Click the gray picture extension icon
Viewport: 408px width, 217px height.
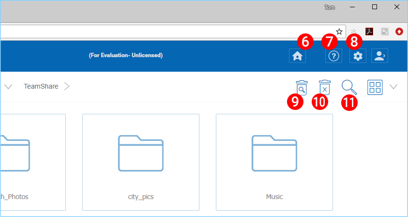(385, 32)
